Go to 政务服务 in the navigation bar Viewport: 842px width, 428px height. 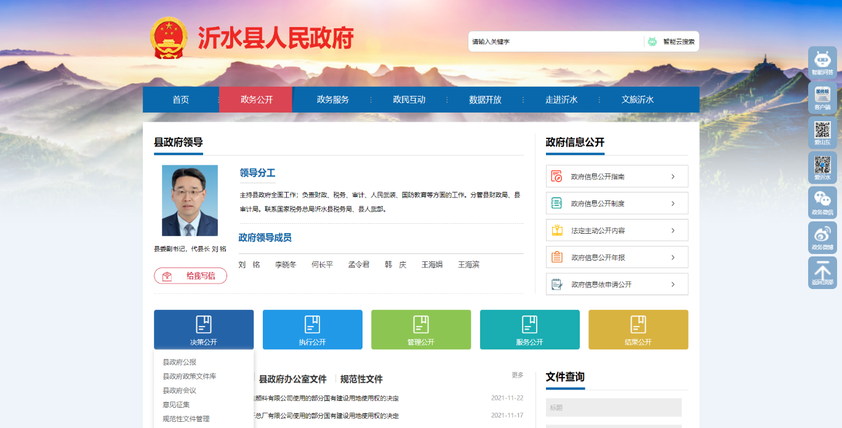[x=332, y=100]
